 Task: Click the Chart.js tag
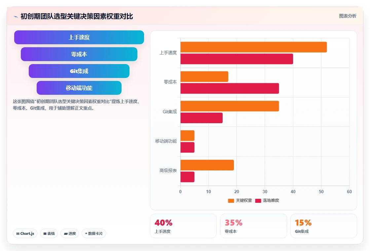[25, 233]
